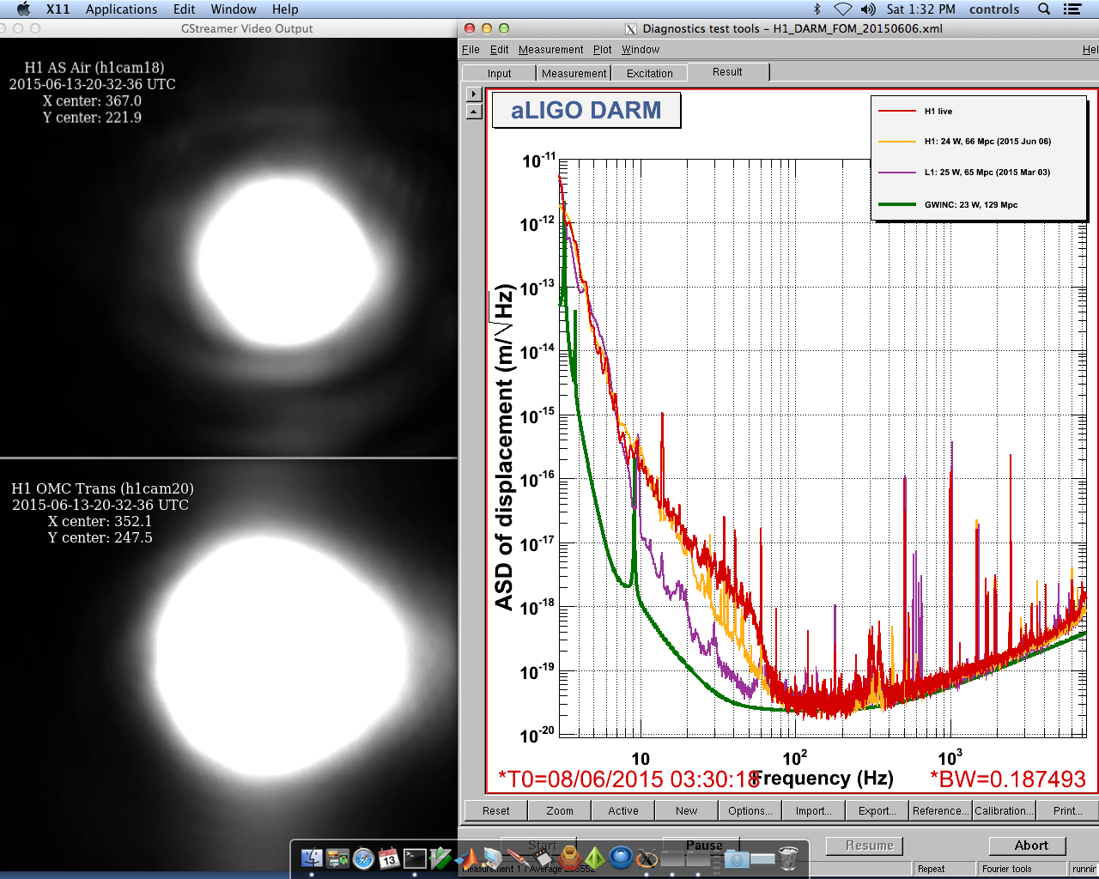Click the Sat 1:32 PM clock

coord(920,9)
